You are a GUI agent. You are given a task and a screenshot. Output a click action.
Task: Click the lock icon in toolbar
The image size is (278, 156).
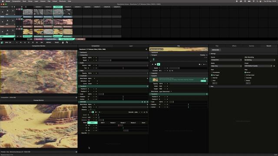63,42
